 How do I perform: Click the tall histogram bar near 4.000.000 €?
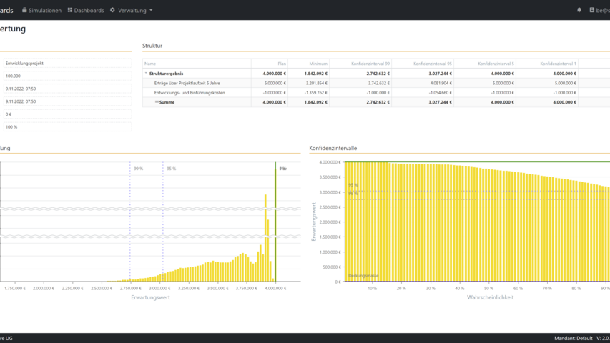coord(275,222)
